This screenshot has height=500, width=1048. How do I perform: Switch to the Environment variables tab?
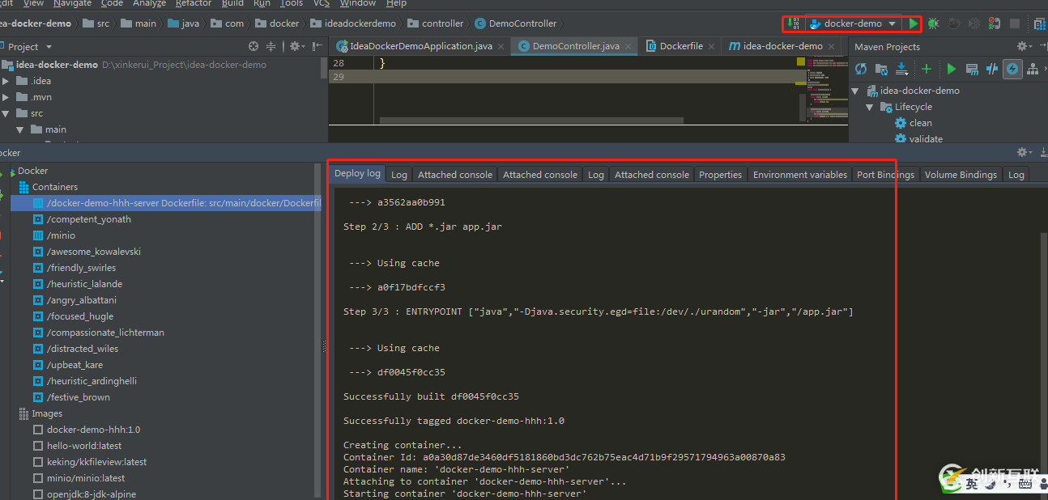pos(799,175)
